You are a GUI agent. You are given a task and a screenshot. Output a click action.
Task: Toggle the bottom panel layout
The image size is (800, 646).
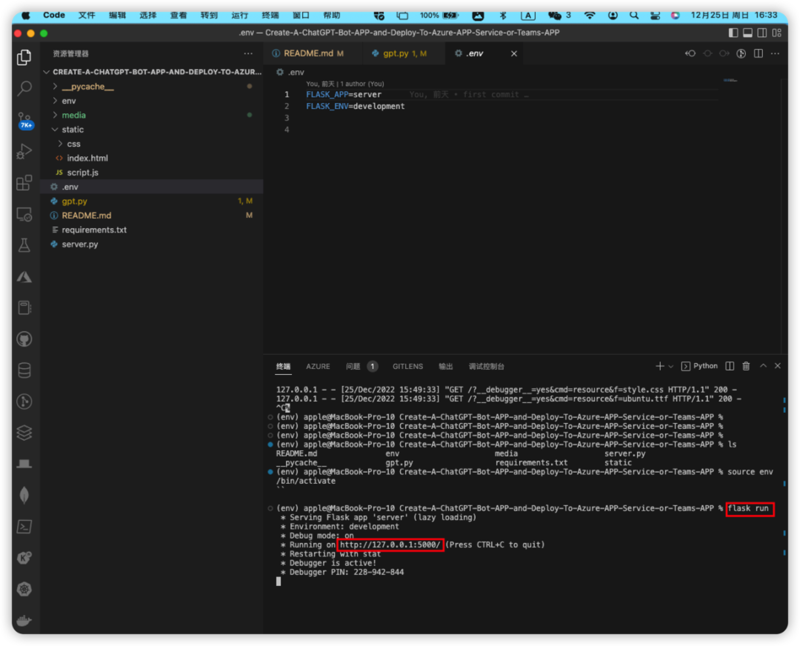pos(747,33)
